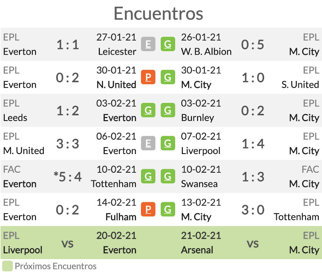Click the gray E badge for Everton–Leicester
This screenshot has height=274, width=322.
point(148,44)
